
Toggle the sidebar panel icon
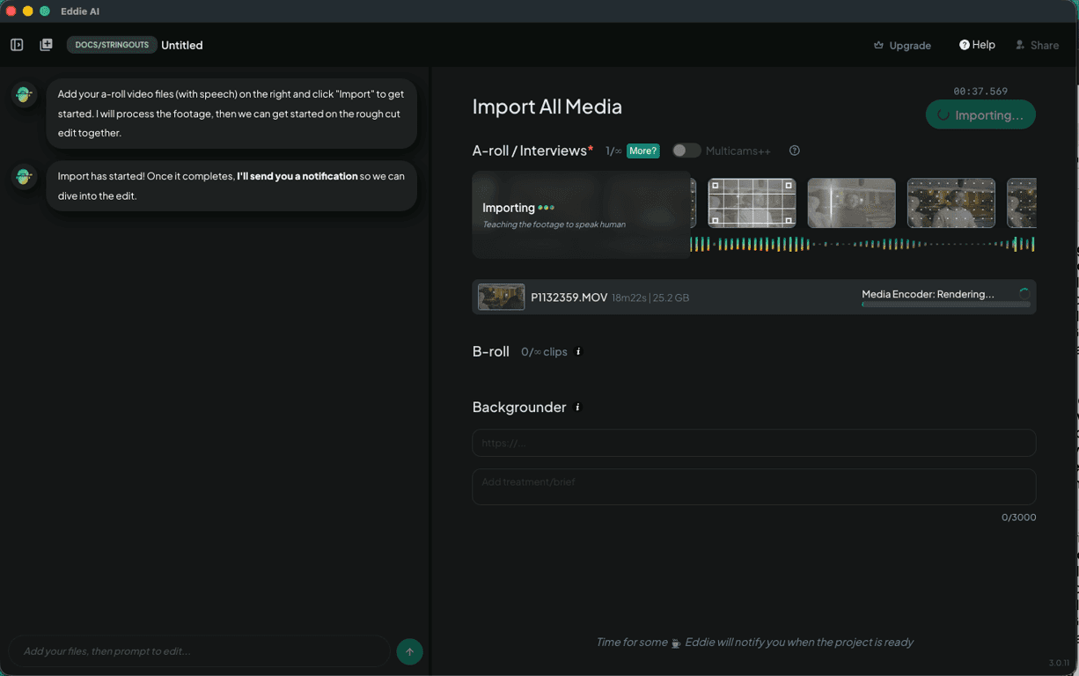pos(17,45)
